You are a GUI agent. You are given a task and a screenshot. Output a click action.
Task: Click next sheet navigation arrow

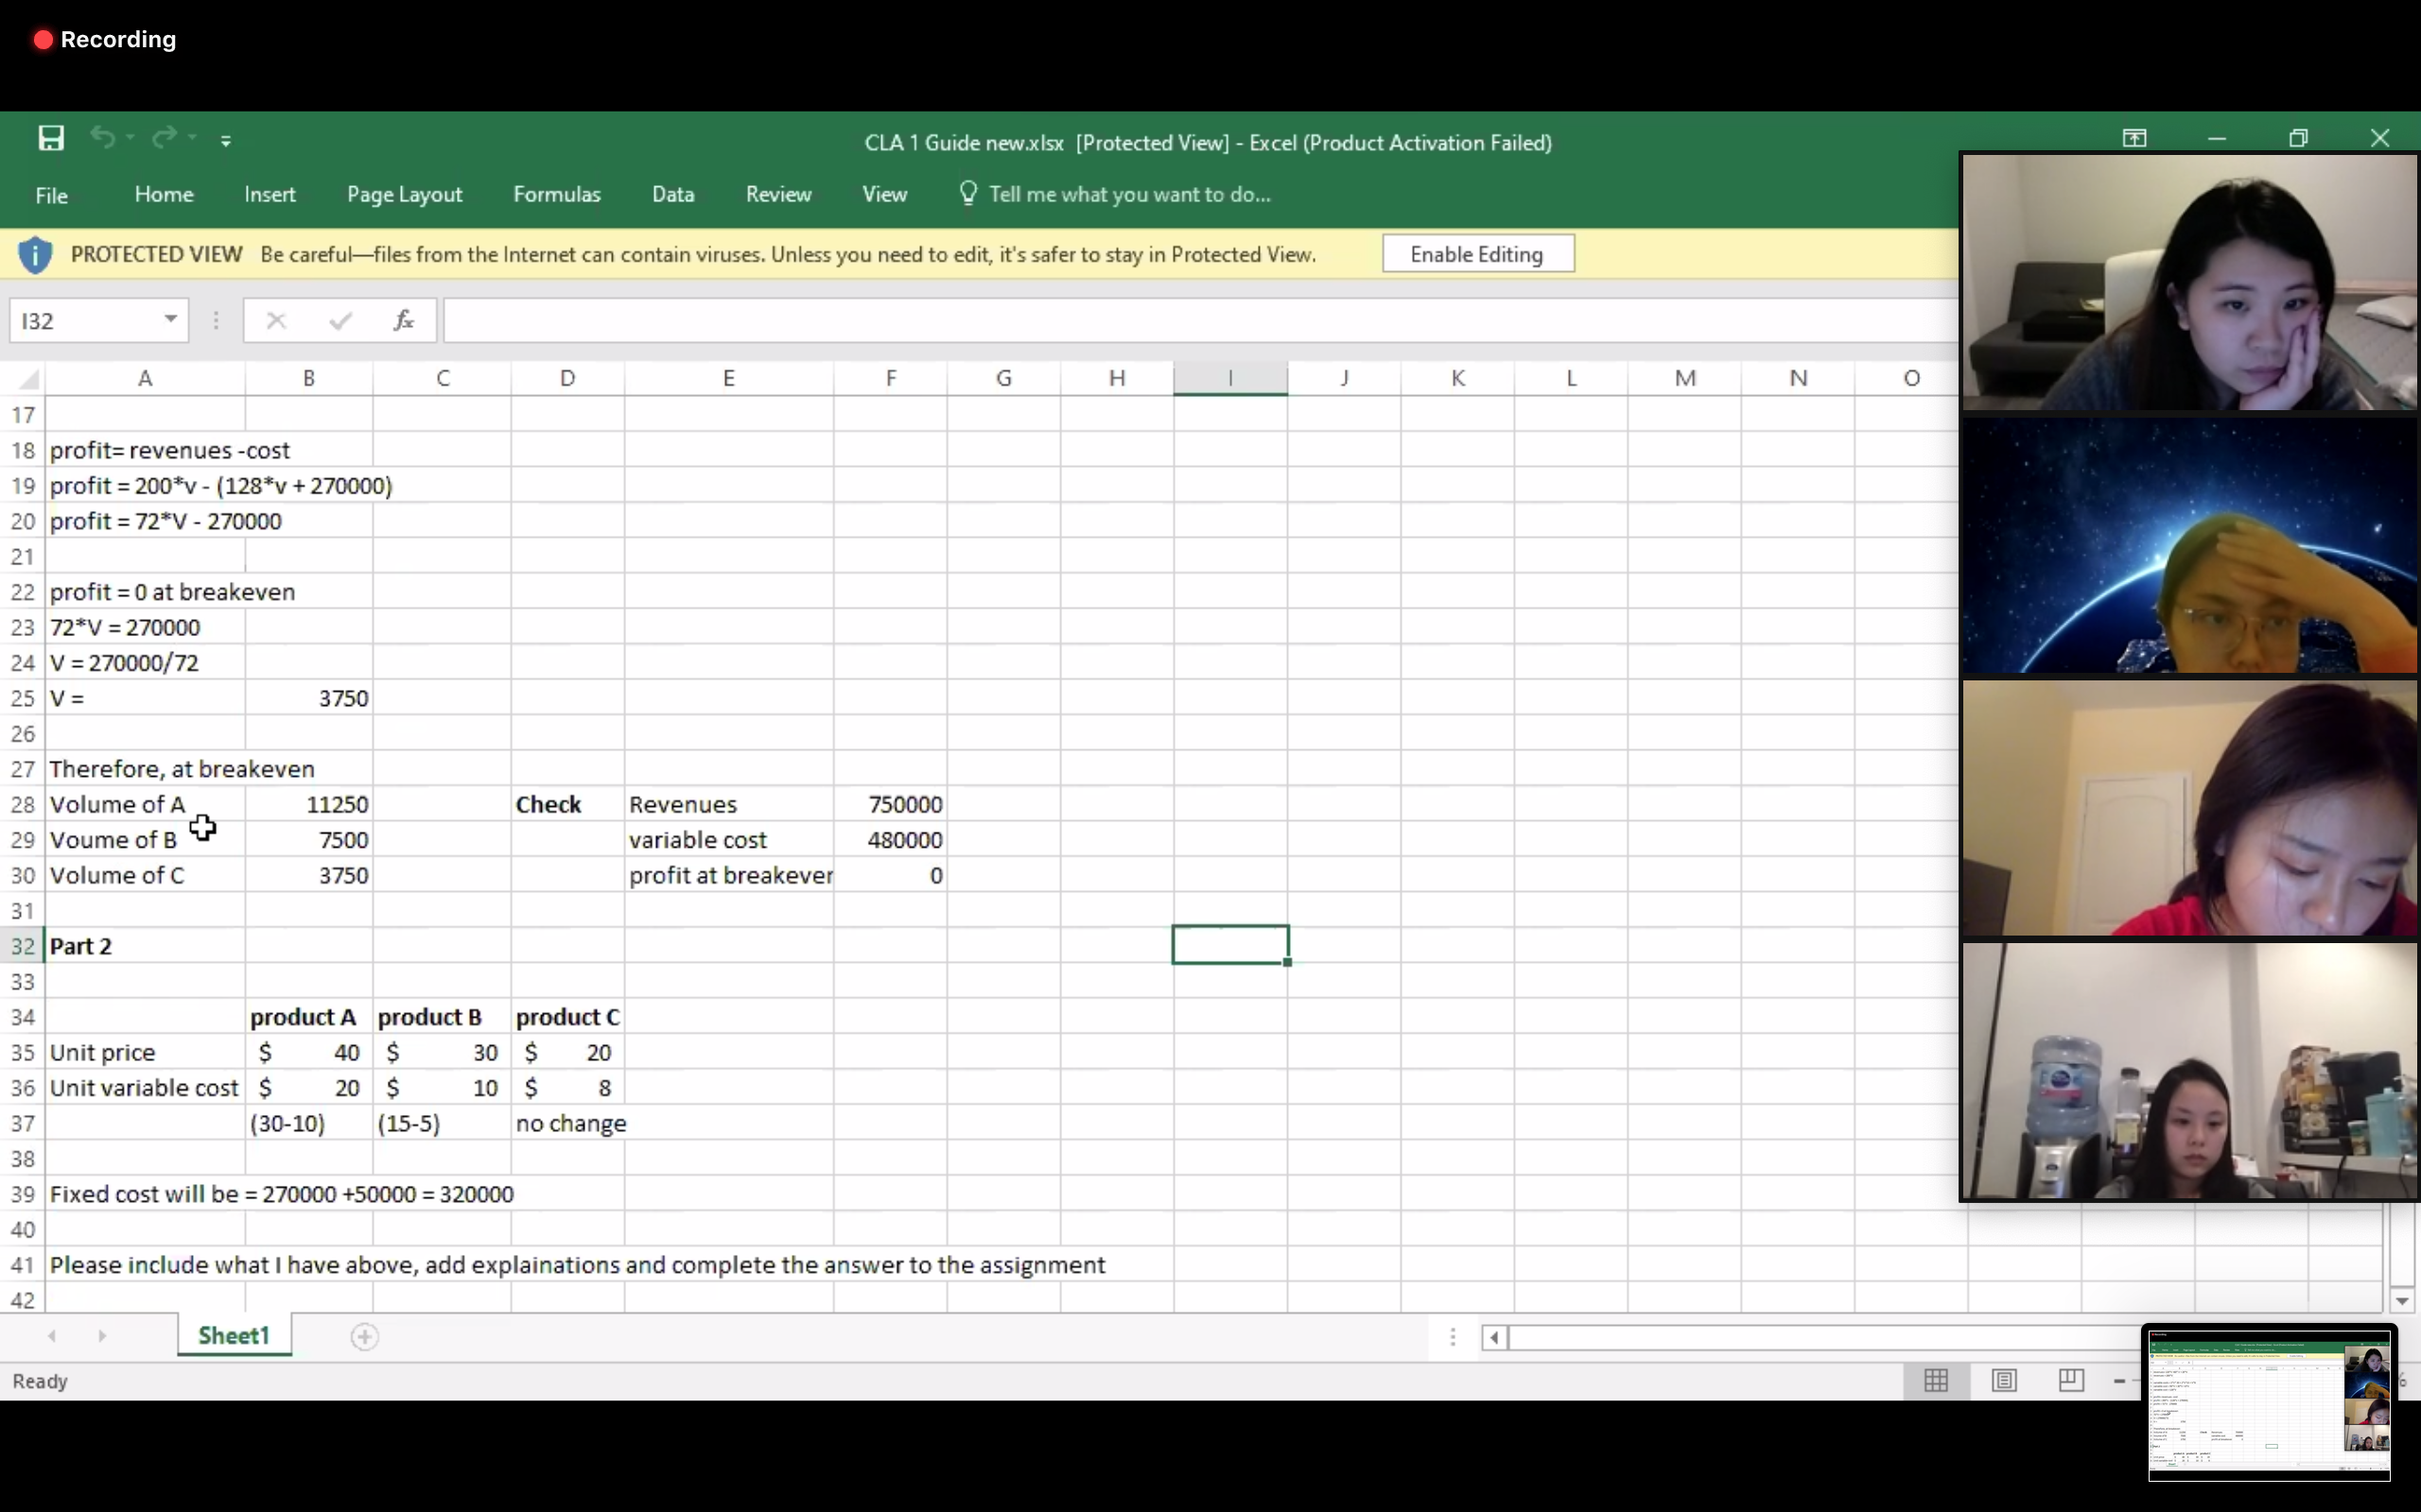pos(102,1336)
